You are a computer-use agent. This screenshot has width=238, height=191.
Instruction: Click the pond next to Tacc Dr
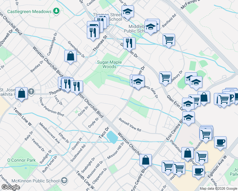click(112, 137)
